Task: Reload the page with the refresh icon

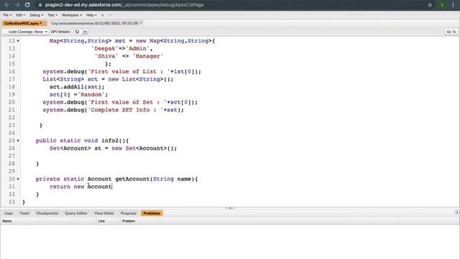Action: tap(27, 5)
